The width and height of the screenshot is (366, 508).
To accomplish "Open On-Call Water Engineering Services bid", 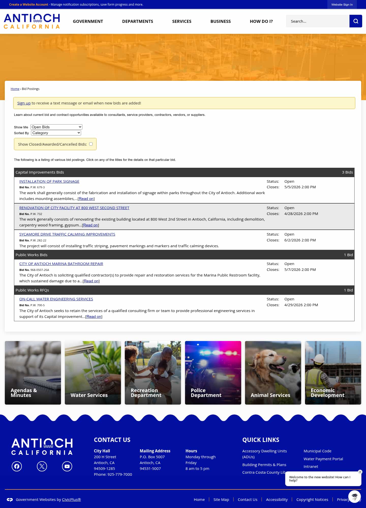I will [x=56, y=299].
